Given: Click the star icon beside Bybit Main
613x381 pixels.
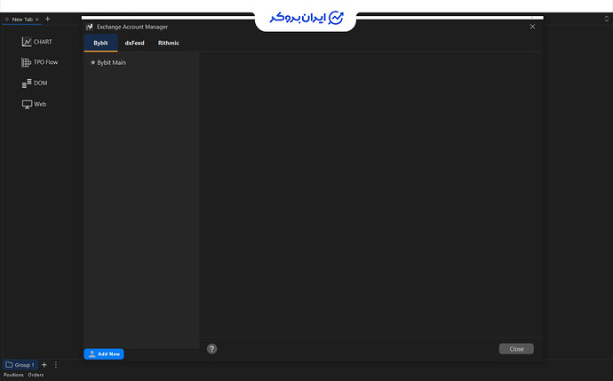Looking at the screenshot, I should tap(93, 62).
